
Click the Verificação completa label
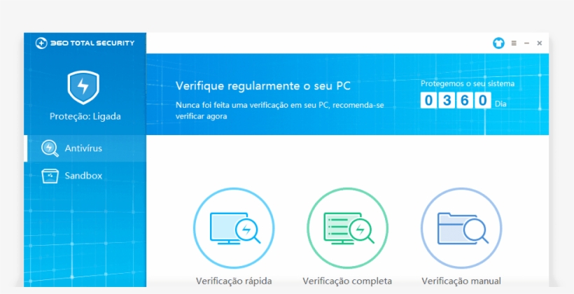point(347,281)
